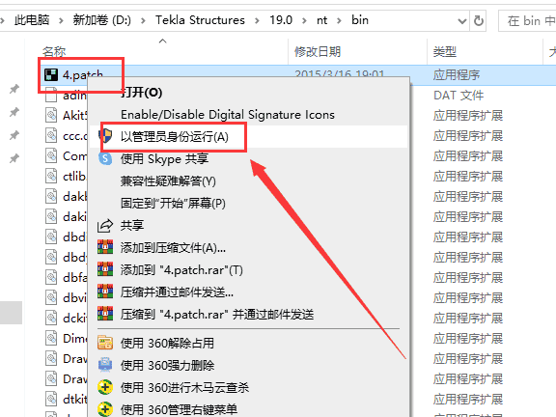Viewport: 556px width, 417px height.
Task: Select Enable/Disable Digital Signature Icons
Action: coord(228,115)
